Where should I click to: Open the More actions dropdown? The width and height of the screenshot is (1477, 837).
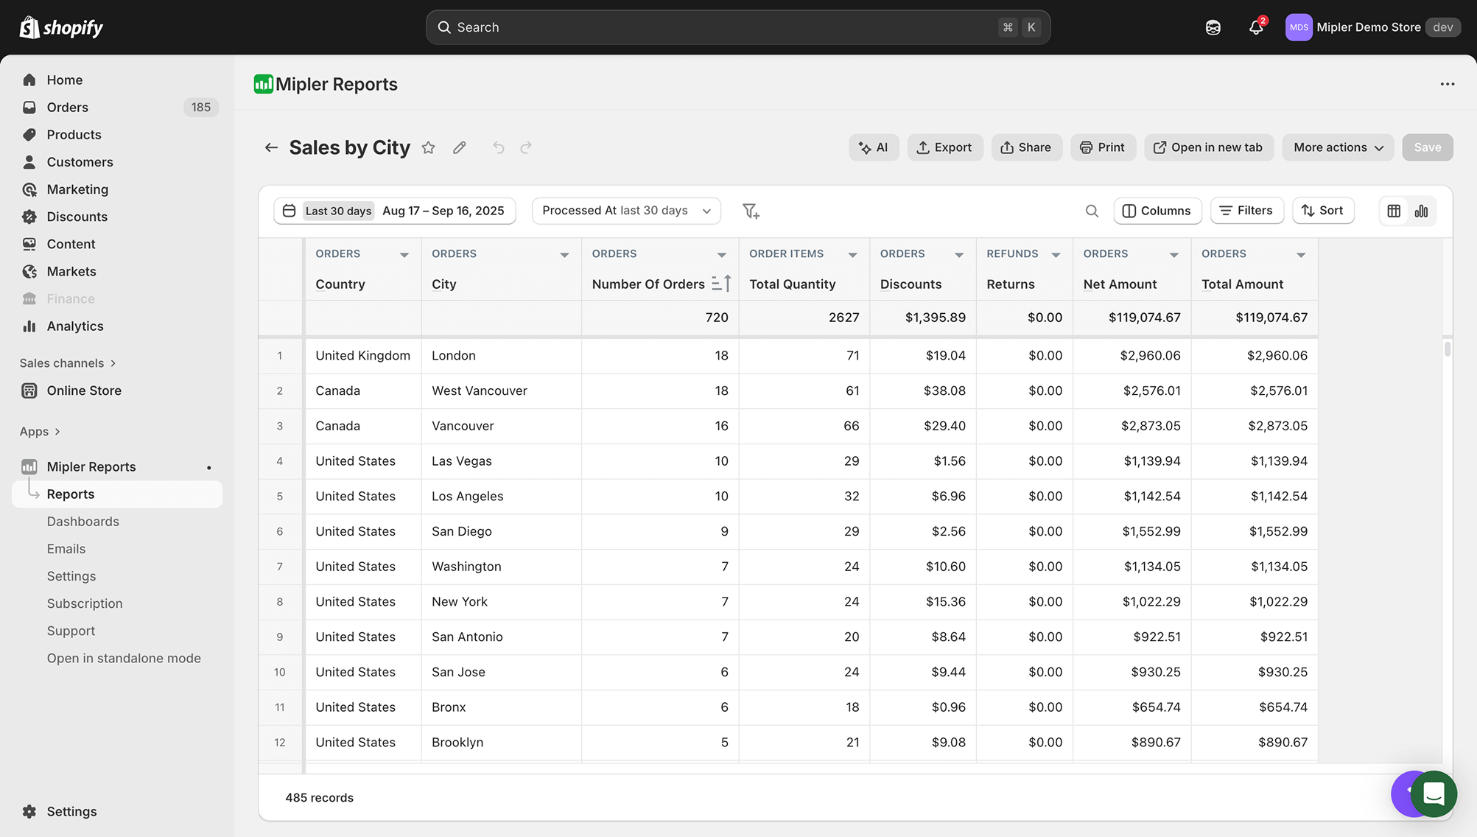coord(1338,147)
